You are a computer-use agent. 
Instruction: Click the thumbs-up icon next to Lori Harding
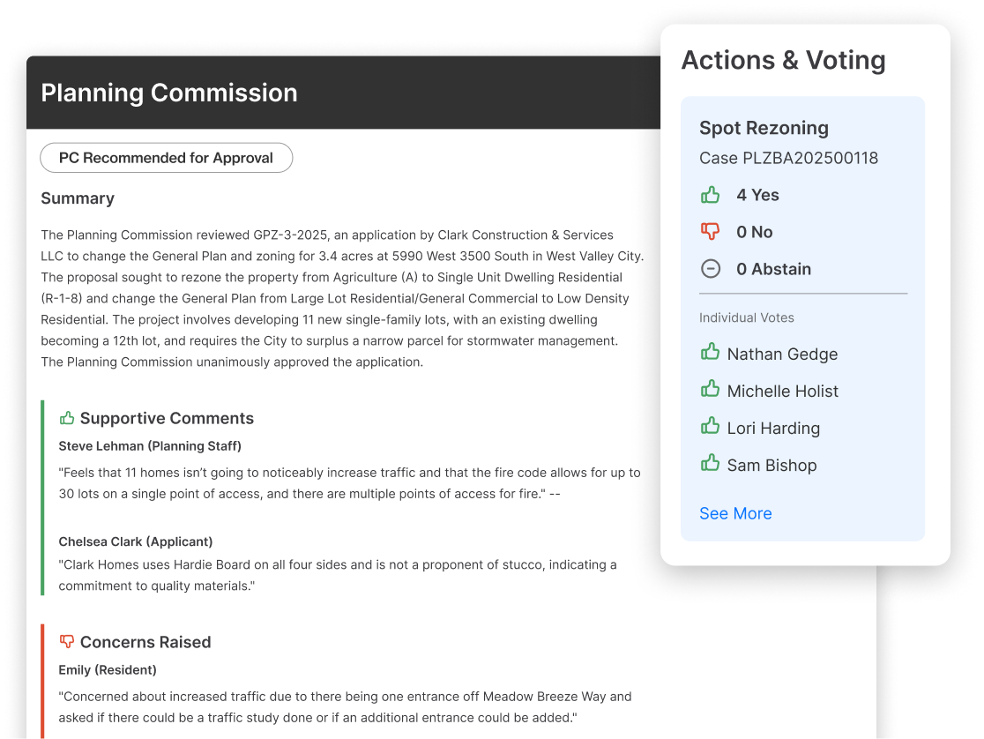(x=710, y=426)
